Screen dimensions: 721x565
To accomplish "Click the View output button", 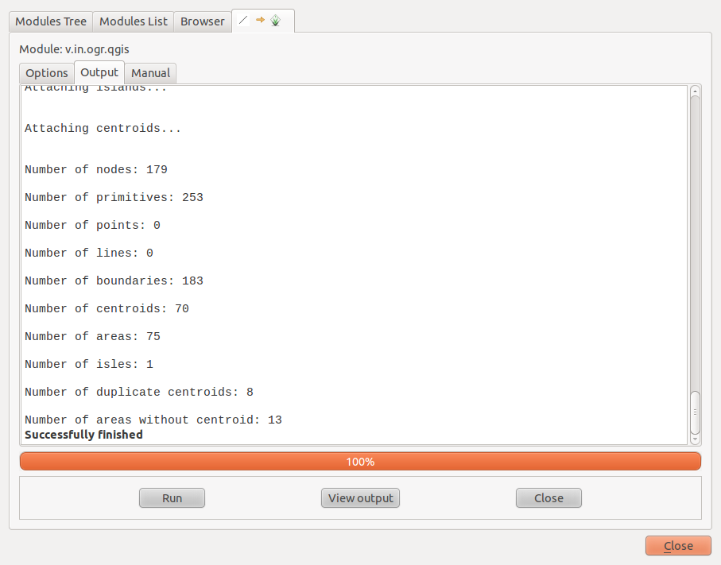I will pos(360,498).
